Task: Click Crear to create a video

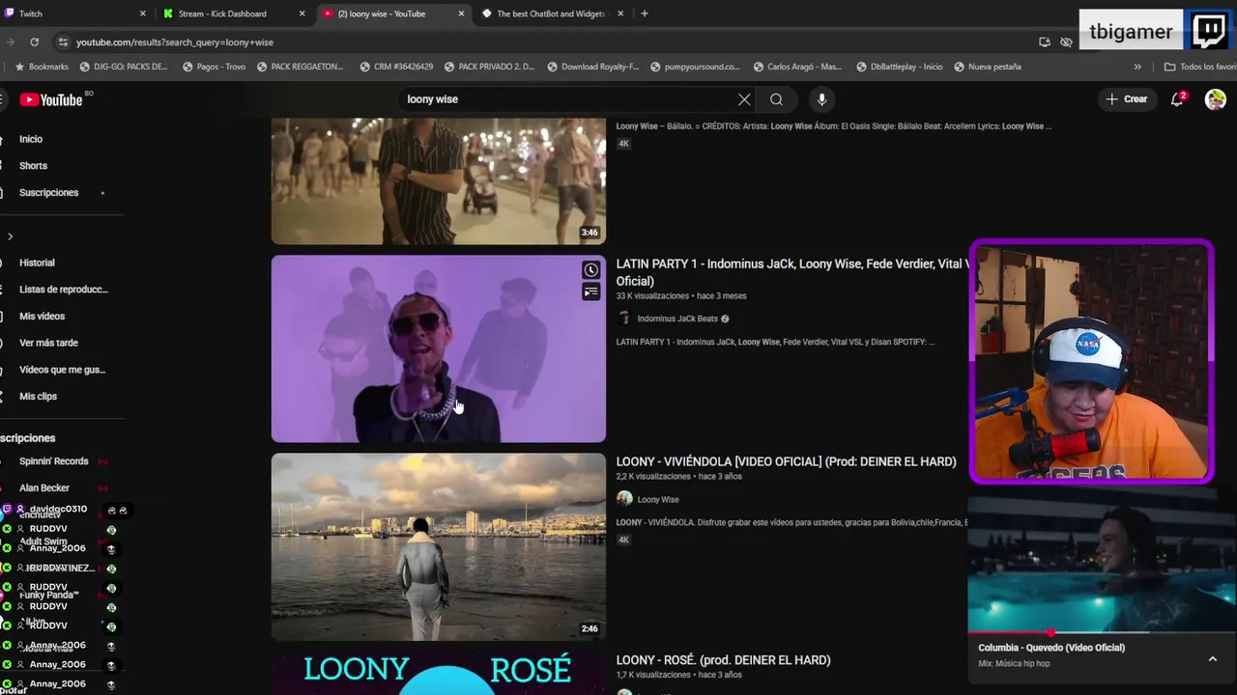Action: tap(1127, 99)
